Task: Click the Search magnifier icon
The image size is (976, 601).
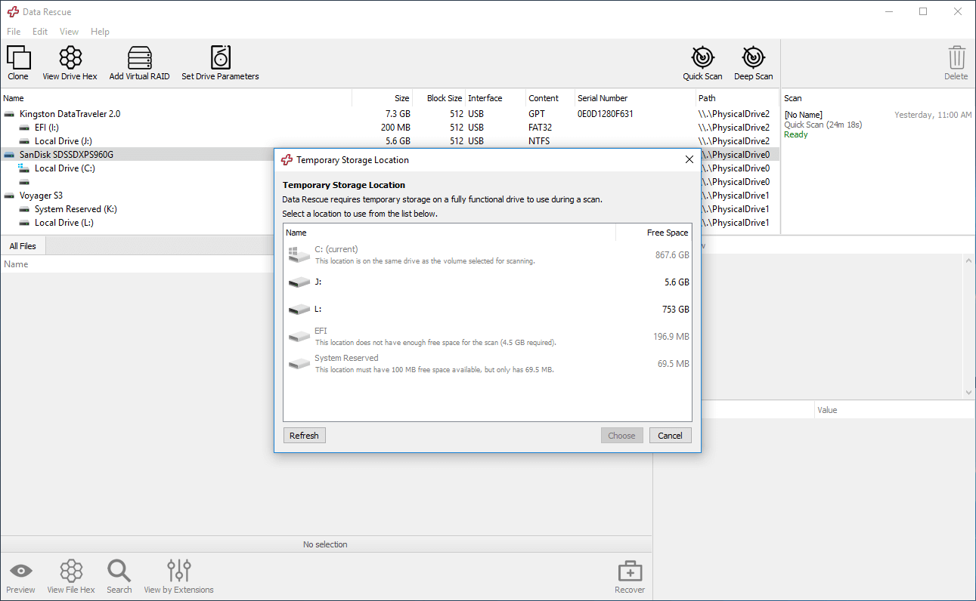Action: coord(119,571)
